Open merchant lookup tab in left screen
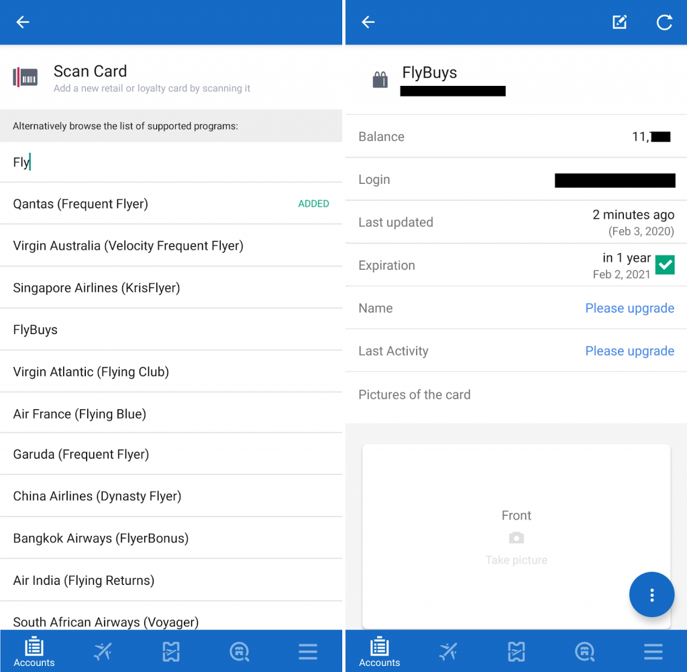 (240, 651)
